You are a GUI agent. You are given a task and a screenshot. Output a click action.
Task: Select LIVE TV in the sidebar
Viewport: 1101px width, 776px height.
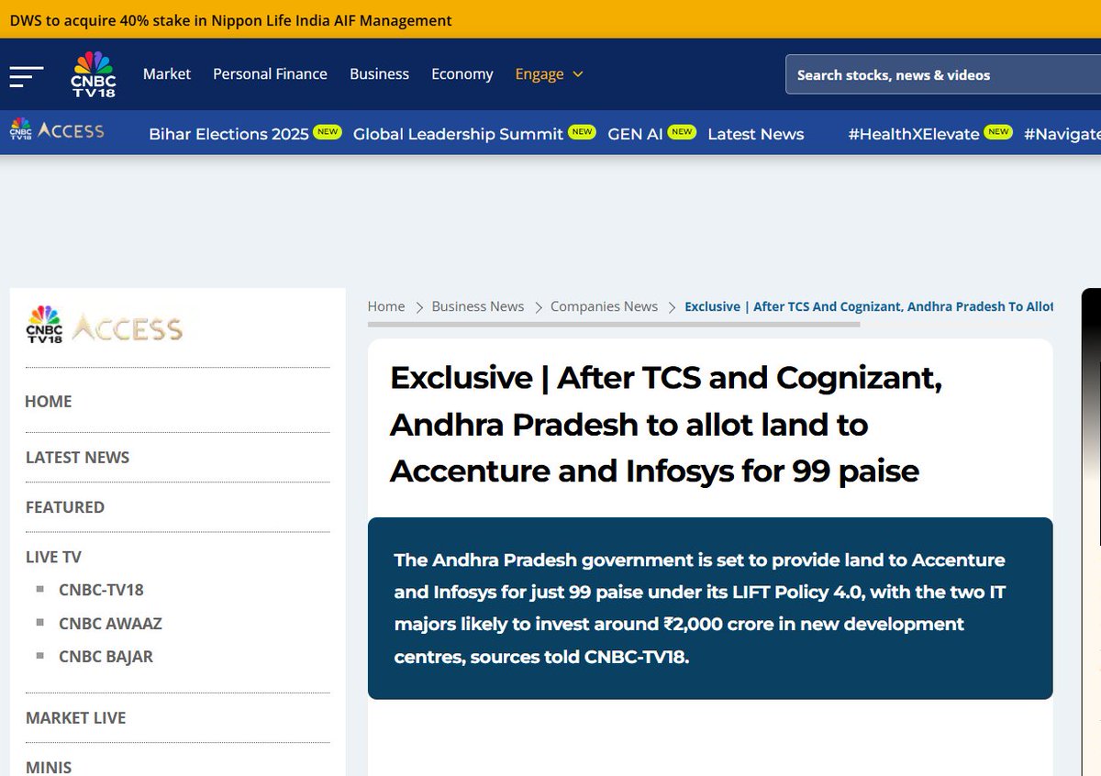pos(53,557)
